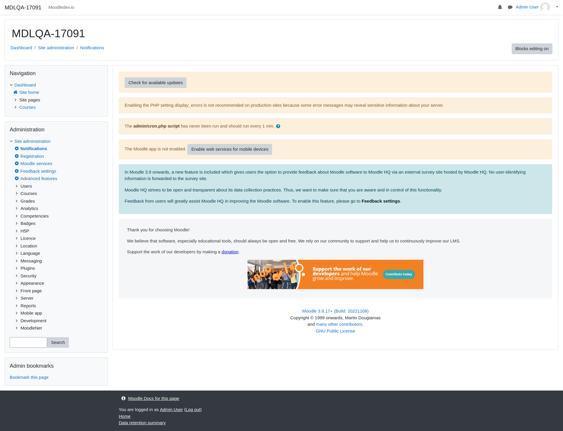This screenshot has width=563, height=431.
Task: Open Messaging in administration tree
Action: [31, 261]
